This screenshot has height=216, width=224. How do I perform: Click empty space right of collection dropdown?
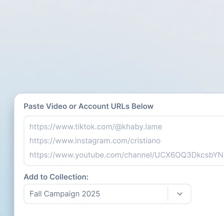pyautogui.click(x=208, y=194)
